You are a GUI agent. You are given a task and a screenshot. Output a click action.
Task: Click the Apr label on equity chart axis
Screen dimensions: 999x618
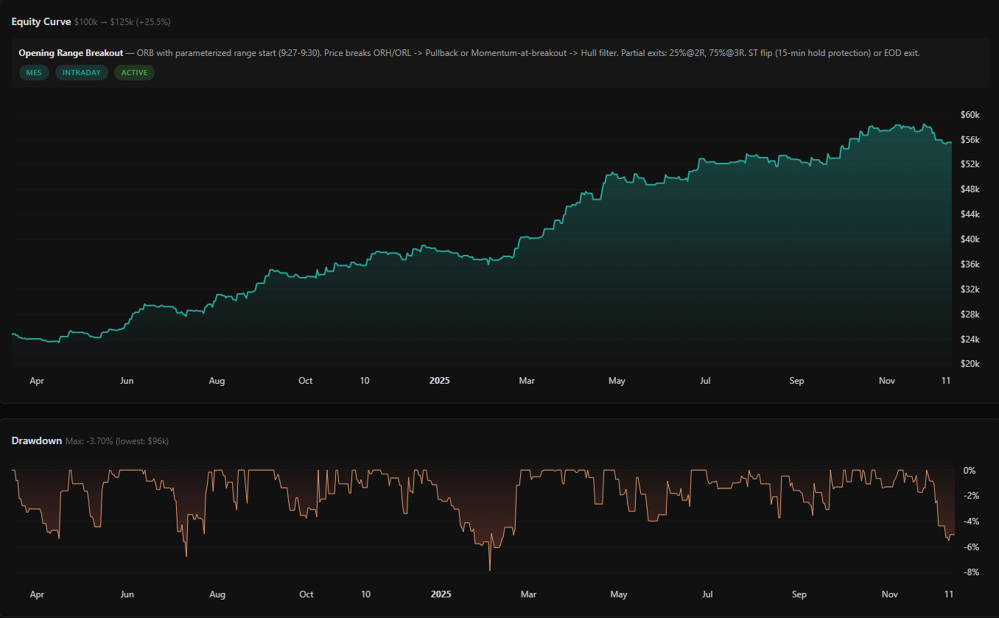pos(37,381)
